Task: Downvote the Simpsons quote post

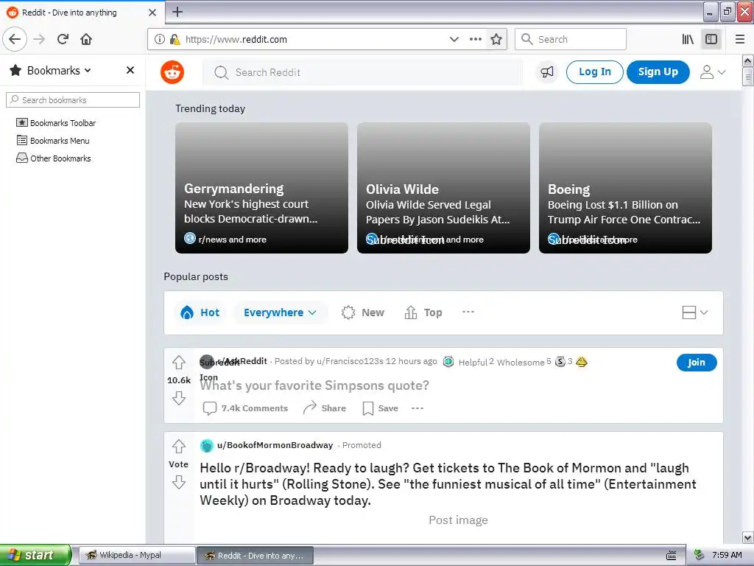Action: (179, 398)
